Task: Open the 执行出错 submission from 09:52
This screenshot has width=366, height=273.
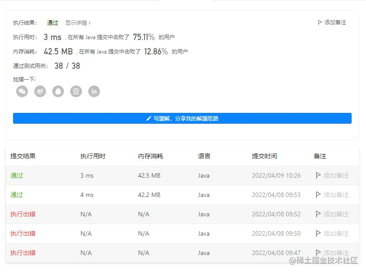Action: pos(23,214)
